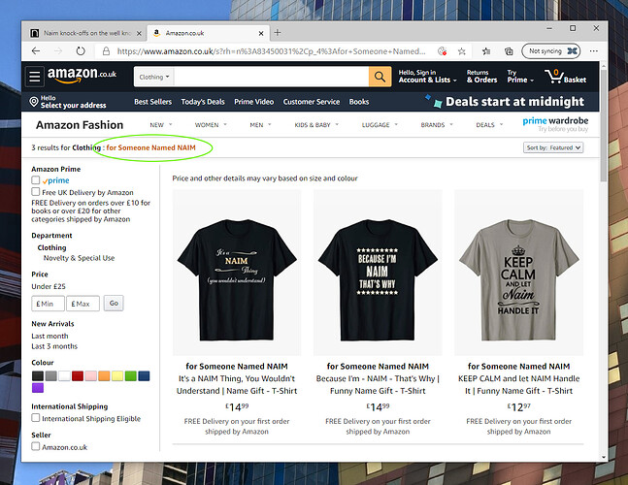Close the Amazon.co.uk tab
The width and height of the screenshot is (628, 485).
tap(261, 34)
